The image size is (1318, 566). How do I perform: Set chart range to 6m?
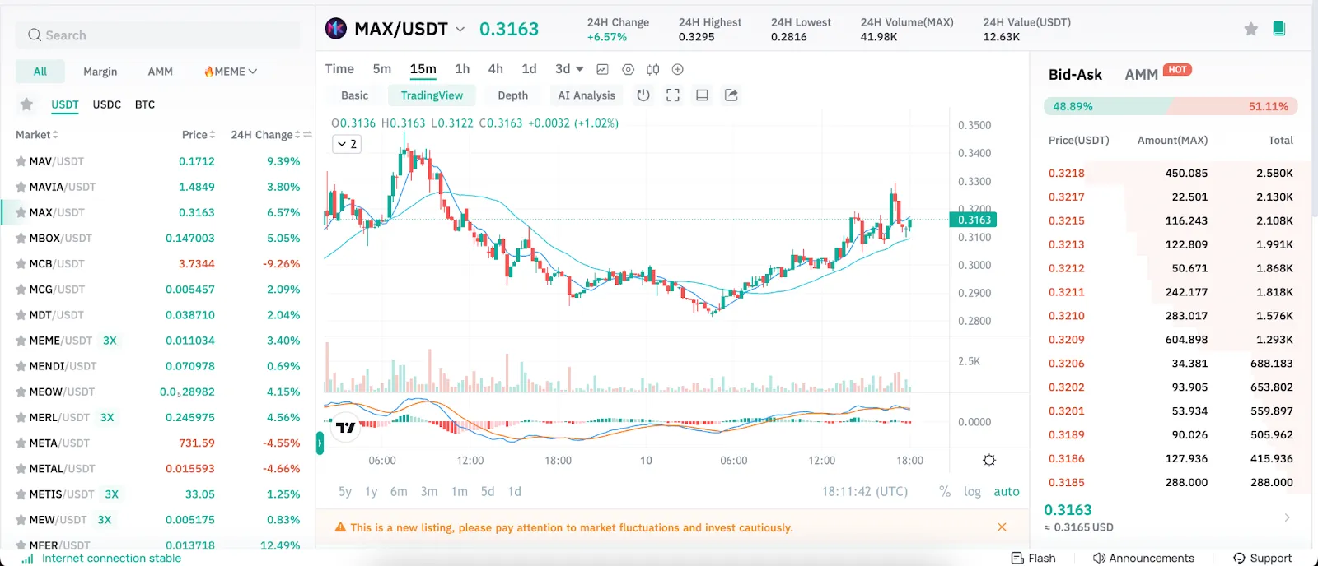pos(399,492)
